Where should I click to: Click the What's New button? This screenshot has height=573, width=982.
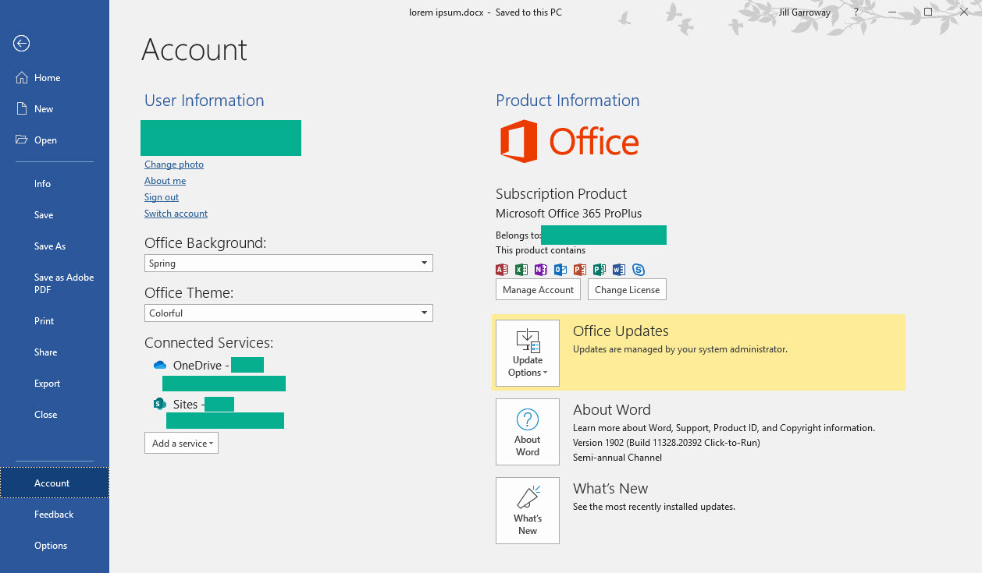click(x=528, y=511)
